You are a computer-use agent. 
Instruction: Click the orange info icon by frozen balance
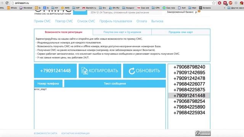pyautogui.click(x=199, y=11)
